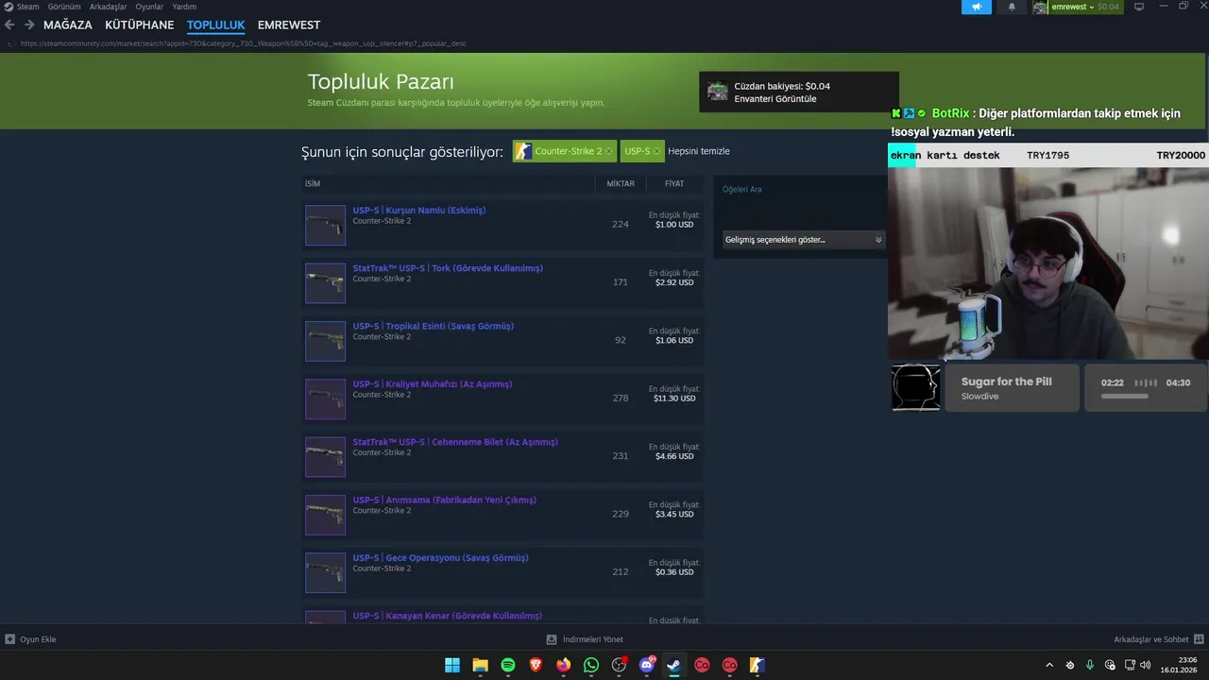The image size is (1209, 680).
Task: Click the taskbar clock showing 23:06
Action: click(x=1188, y=660)
